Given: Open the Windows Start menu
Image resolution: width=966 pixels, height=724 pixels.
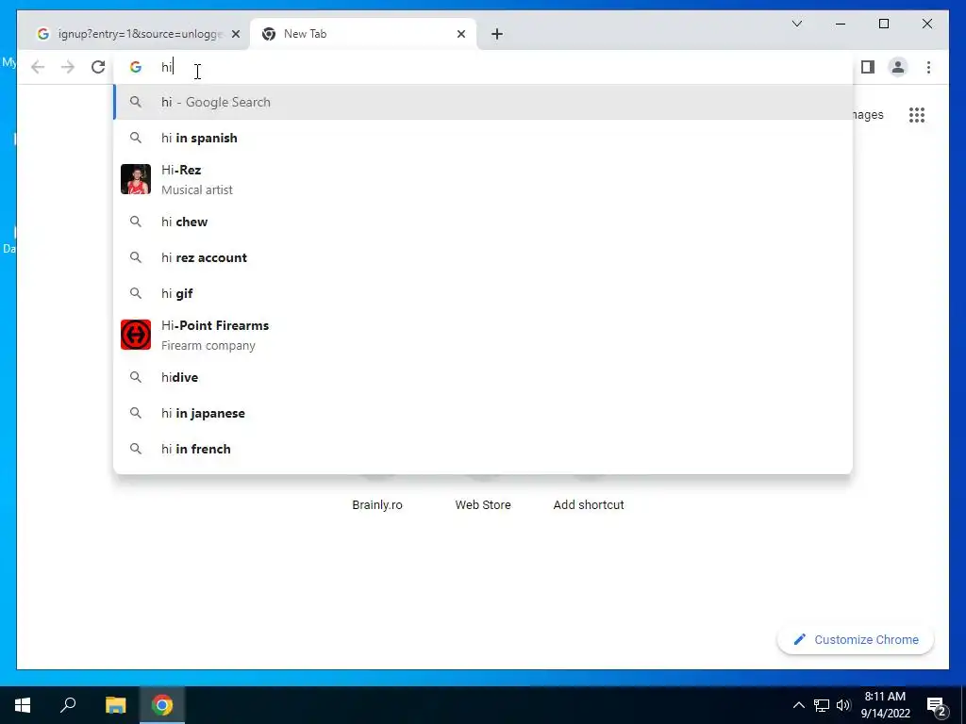Looking at the screenshot, I should 23,705.
